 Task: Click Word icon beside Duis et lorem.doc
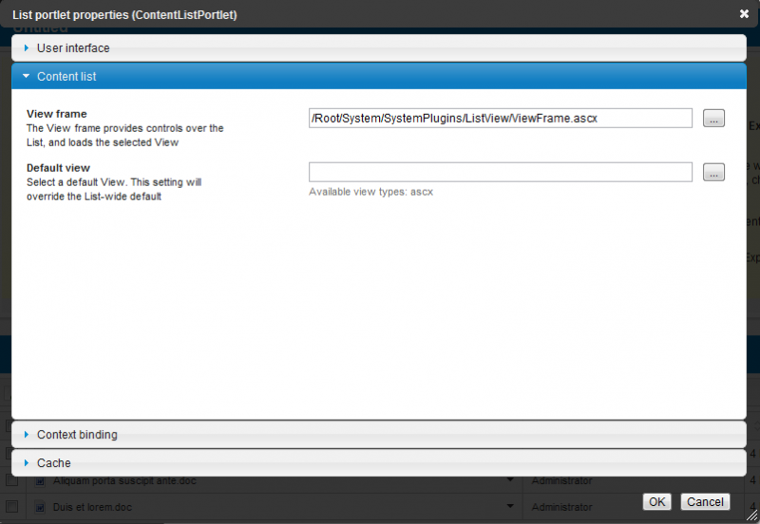click(x=40, y=507)
